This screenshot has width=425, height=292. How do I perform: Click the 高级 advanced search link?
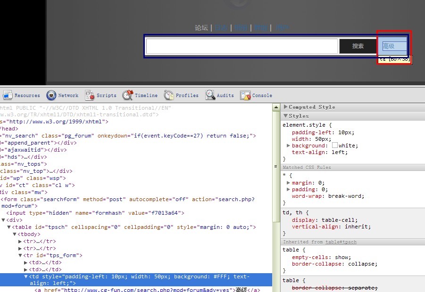pos(388,46)
